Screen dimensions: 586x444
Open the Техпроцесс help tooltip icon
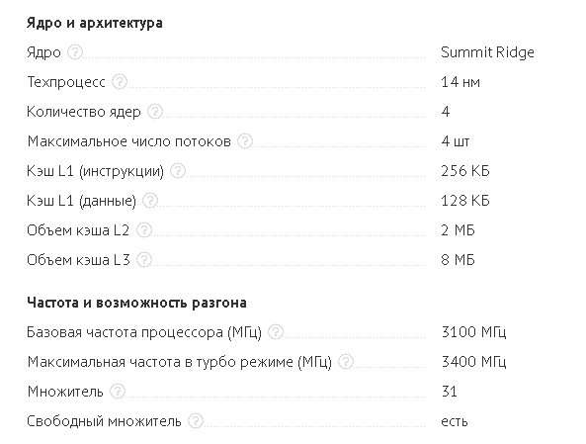[x=120, y=81]
